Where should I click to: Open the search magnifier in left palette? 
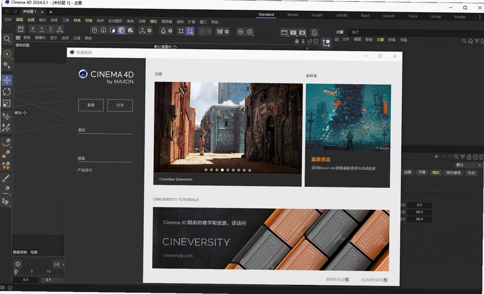(x=7, y=39)
